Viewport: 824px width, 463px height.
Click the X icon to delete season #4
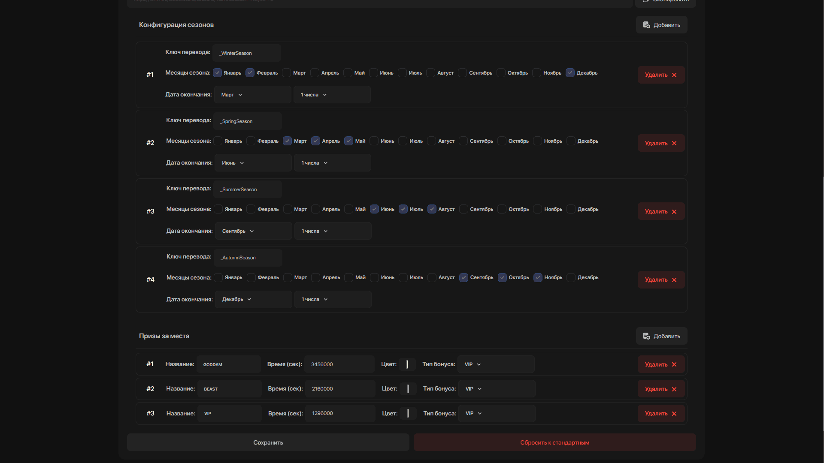click(x=674, y=280)
